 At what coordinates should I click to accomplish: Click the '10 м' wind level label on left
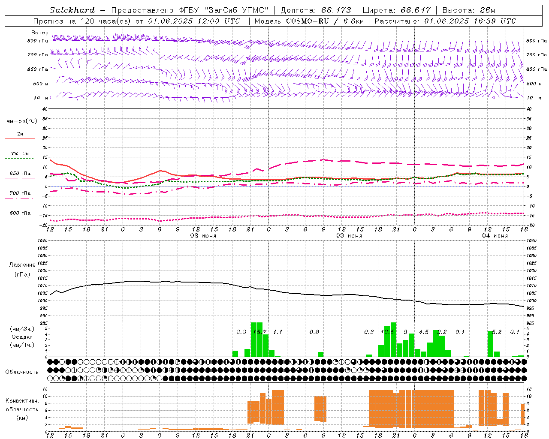click(x=41, y=98)
